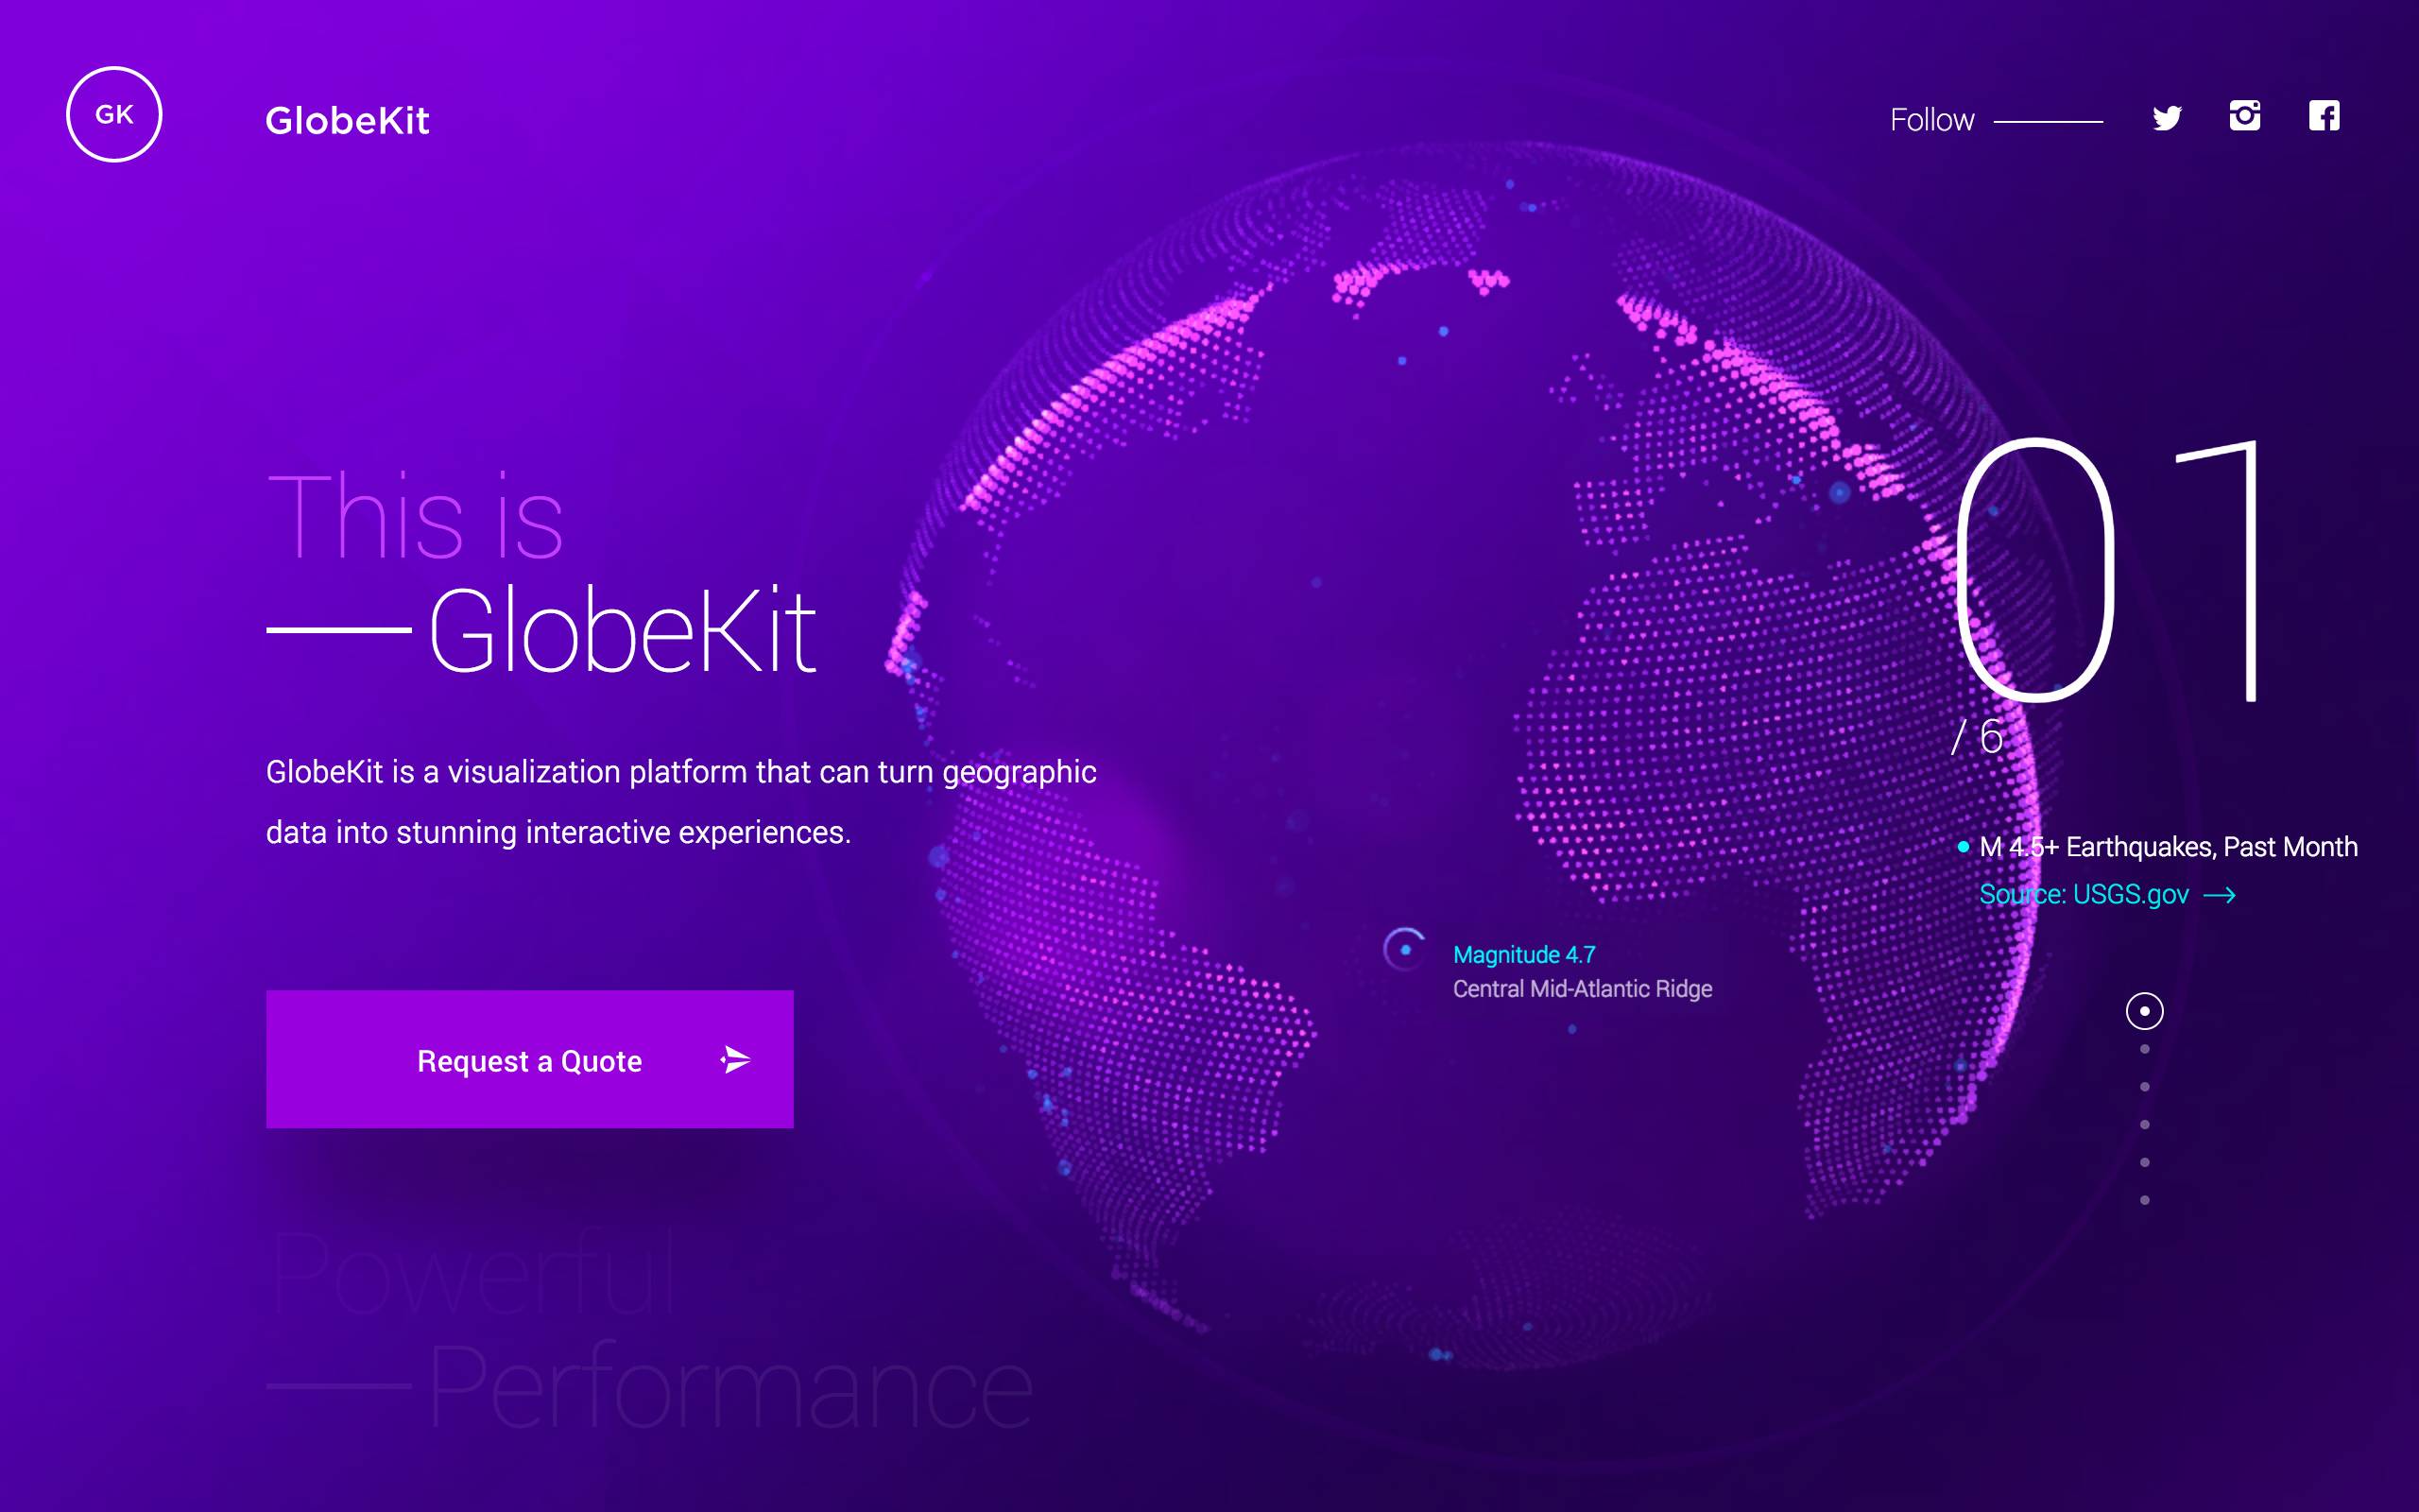2419x1512 pixels.
Task: Click the Magnitude 4.7 earthquake marker circle
Action: click(1404, 949)
